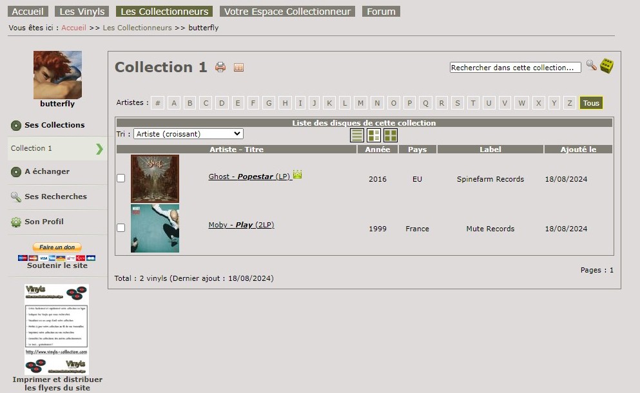
Task: Open the Ghost Popestar album cover thumbnail
Action: [x=155, y=178]
